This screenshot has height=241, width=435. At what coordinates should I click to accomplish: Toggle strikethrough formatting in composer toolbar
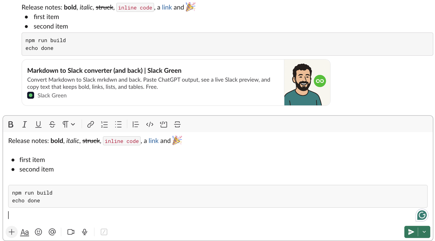click(52, 124)
